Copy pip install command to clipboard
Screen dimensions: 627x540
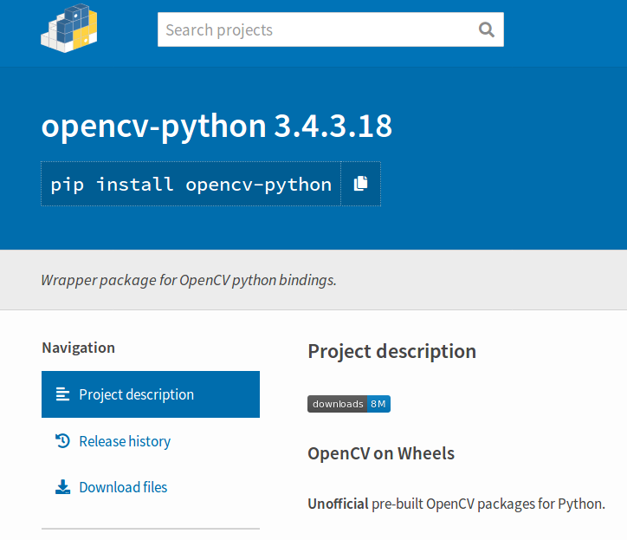tap(360, 184)
